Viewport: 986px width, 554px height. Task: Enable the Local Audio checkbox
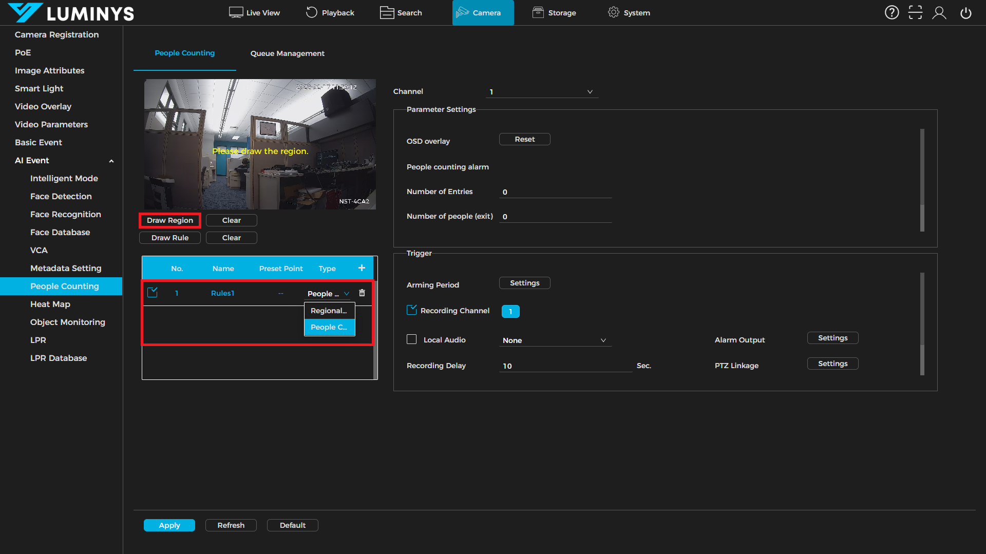(411, 339)
